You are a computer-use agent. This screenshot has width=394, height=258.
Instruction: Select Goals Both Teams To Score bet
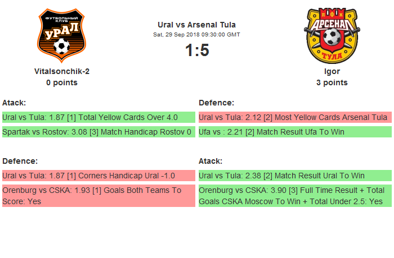[98, 195]
